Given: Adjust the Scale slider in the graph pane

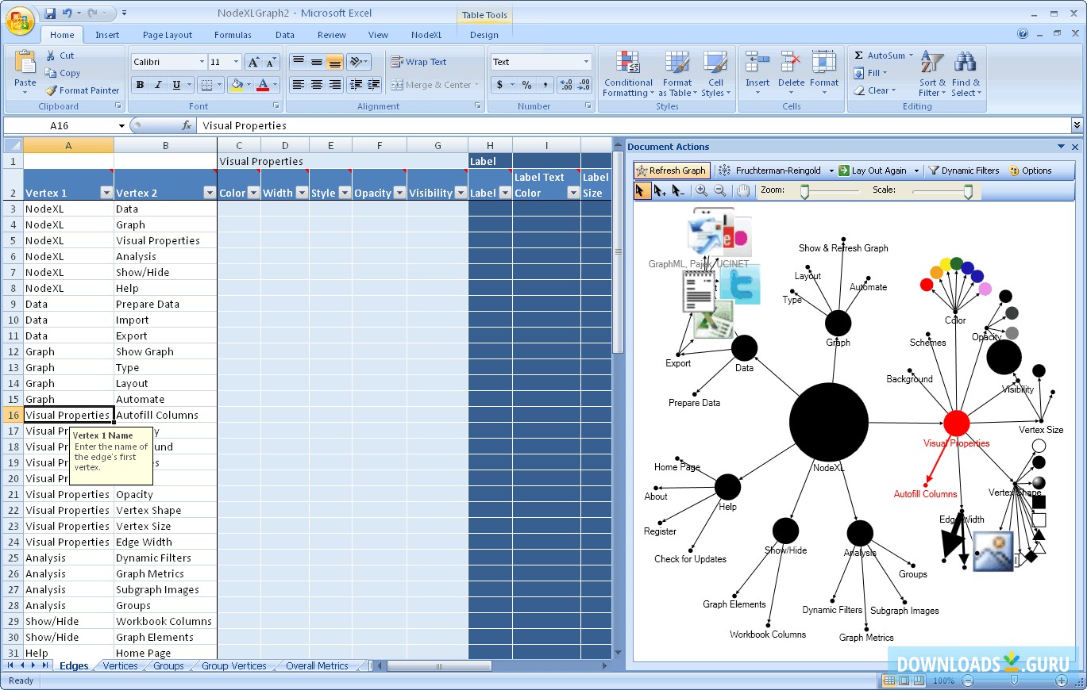Looking at the screenshot, I should click(967, 190).
